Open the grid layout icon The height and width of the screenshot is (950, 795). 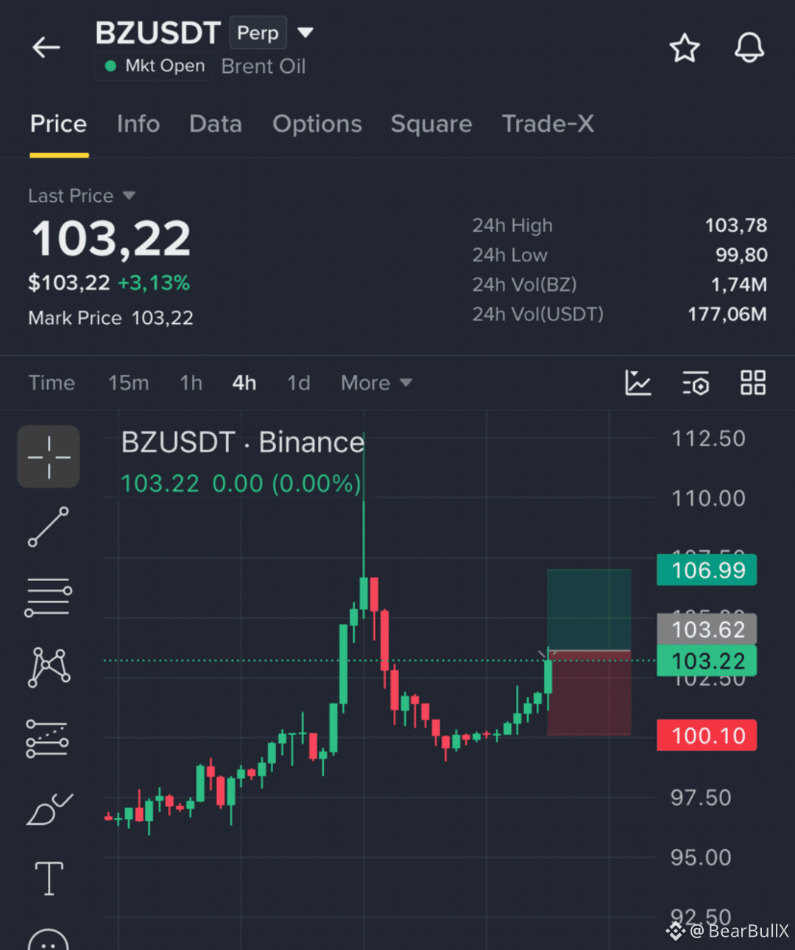point(753,383)
